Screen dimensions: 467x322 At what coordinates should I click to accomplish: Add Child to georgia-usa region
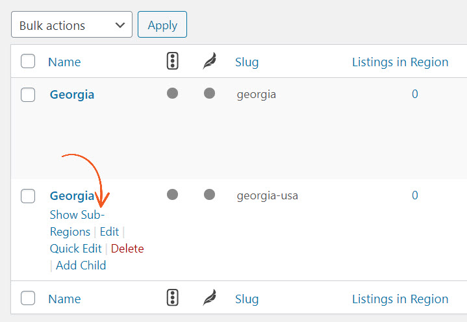(x=81, y=265)
